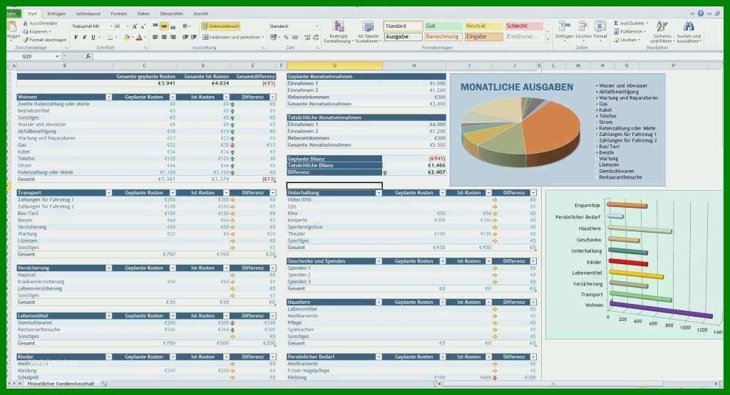Click the Kopieren copy icon
The height and width of the screenshot is (395, 730).
pyautogui.click(x=25, y=31)
